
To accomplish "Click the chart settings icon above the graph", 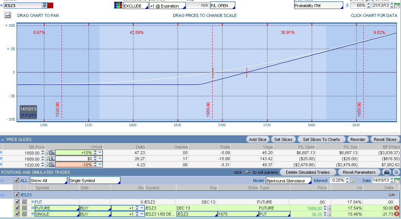I will pos(8,15).
